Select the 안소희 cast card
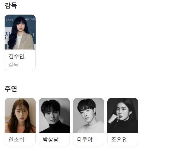Screen dimensions: 180x151 pos(20,122)
